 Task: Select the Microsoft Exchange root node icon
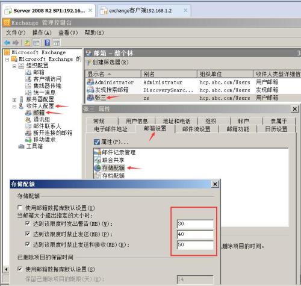tap(7, 52)
